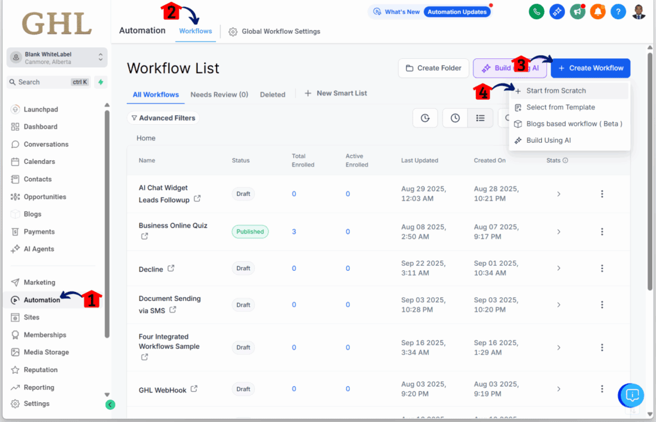656x422 pixels.
Task: Open external link icon for AI Chat Widget Leads Followup
Action: coord(197,199)
